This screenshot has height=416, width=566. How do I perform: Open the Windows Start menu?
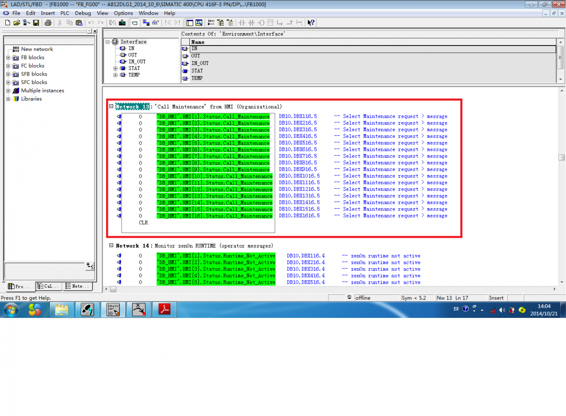pos(11,310)
